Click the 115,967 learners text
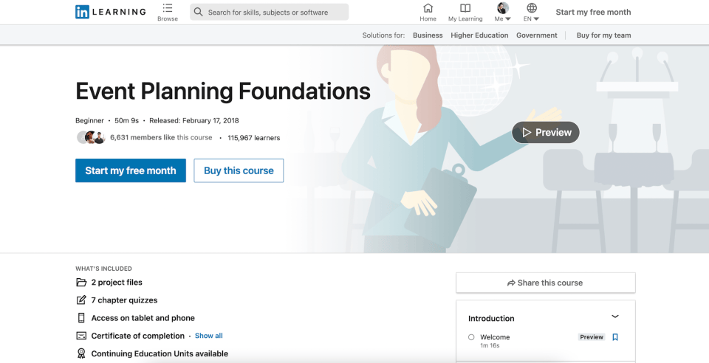Screen dimensions: 709x363 [x=253, y=138]
